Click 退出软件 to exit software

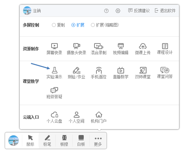tap(165, 11)
